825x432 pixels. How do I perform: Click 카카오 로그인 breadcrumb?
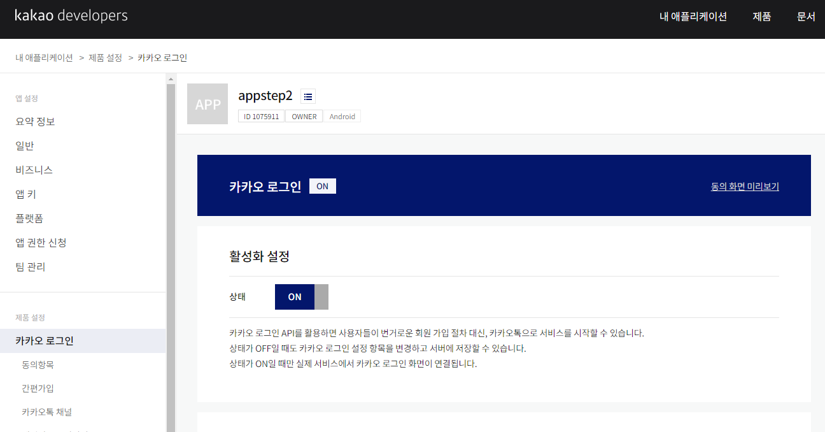point(162,57)
